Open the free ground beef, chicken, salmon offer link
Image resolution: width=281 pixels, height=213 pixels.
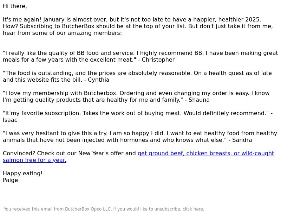click(206, 154)
